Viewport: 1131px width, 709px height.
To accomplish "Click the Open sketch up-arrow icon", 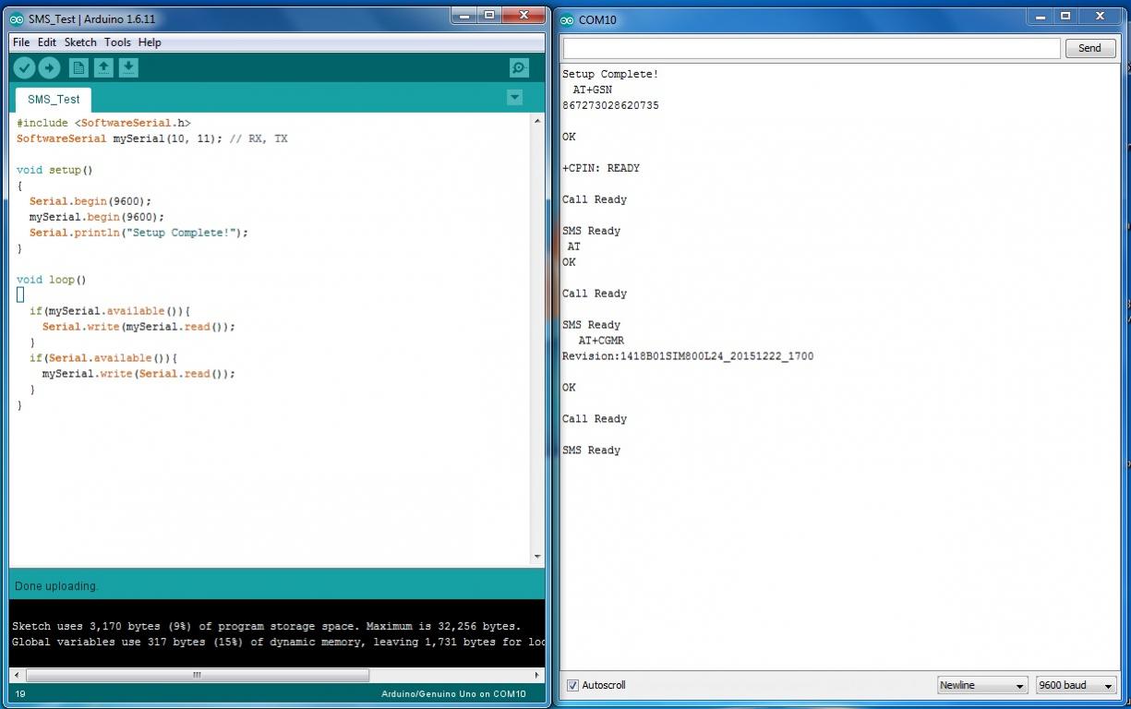I will (103, 67).
